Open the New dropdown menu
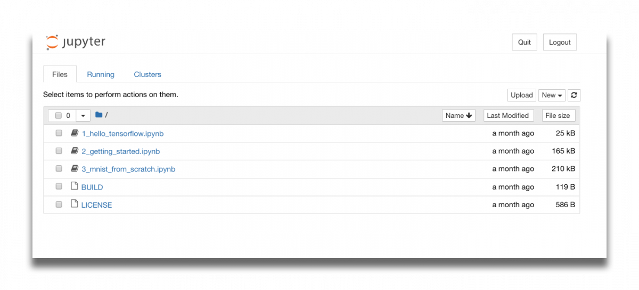This screenshot has width=639, height=290. click(552, 95)
